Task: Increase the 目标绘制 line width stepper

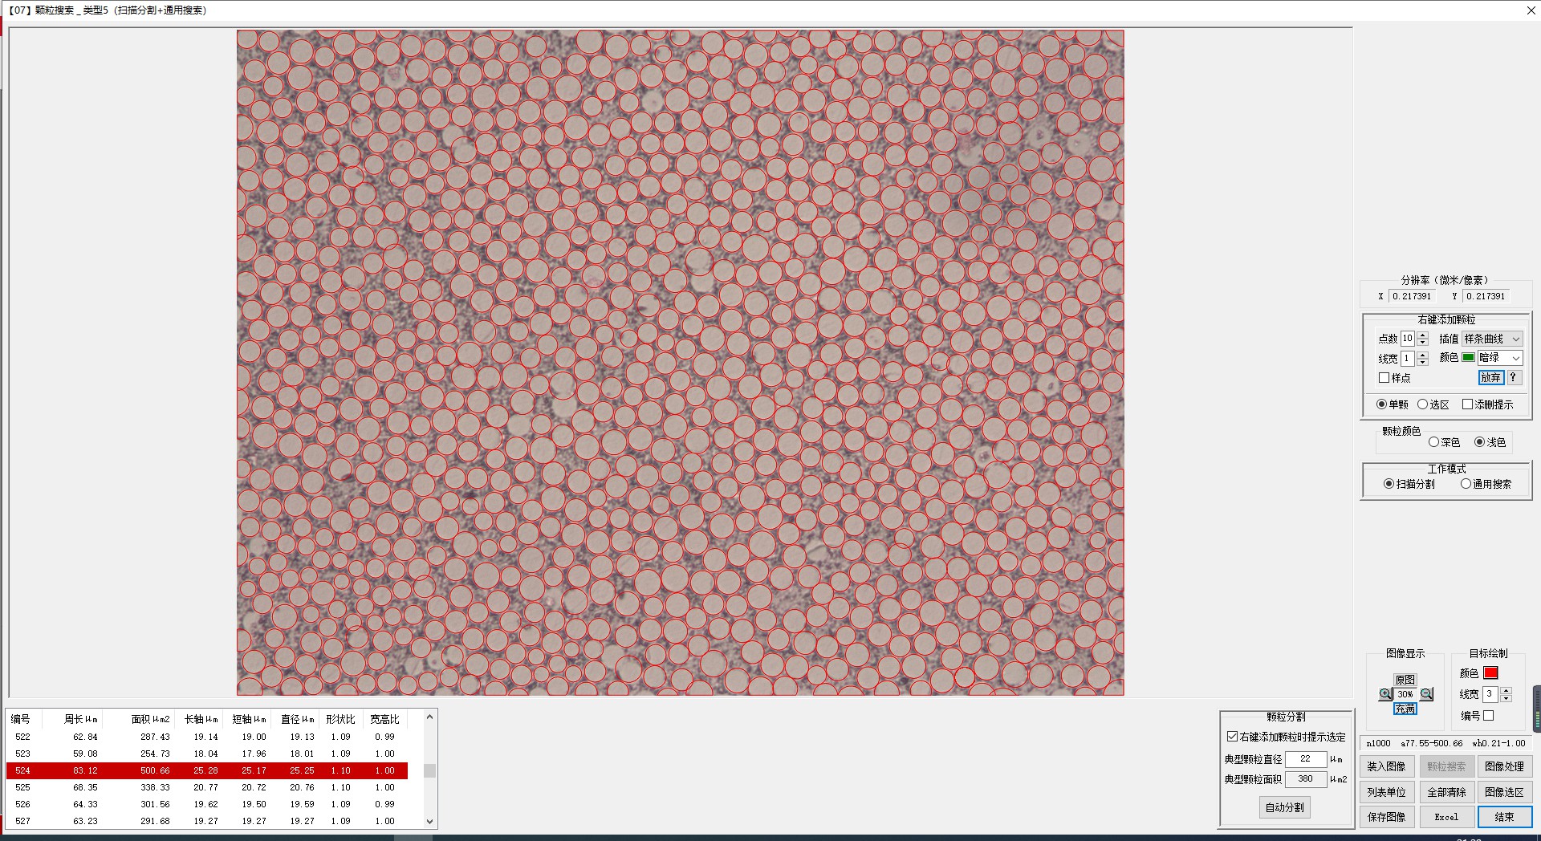Action: (x=1506, y=690)
